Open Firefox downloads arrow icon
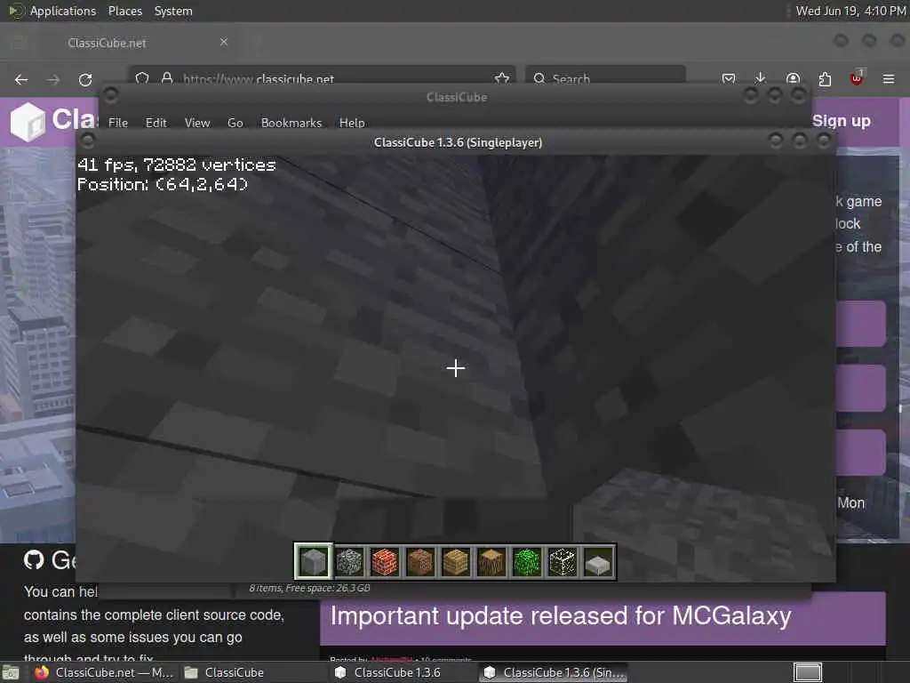 click(x=761, y=78)
